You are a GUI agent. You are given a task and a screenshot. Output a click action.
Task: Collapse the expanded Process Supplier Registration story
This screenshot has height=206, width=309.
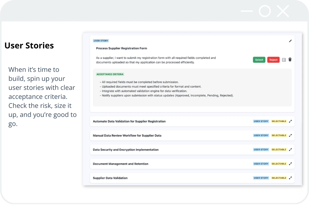point(290,41)
